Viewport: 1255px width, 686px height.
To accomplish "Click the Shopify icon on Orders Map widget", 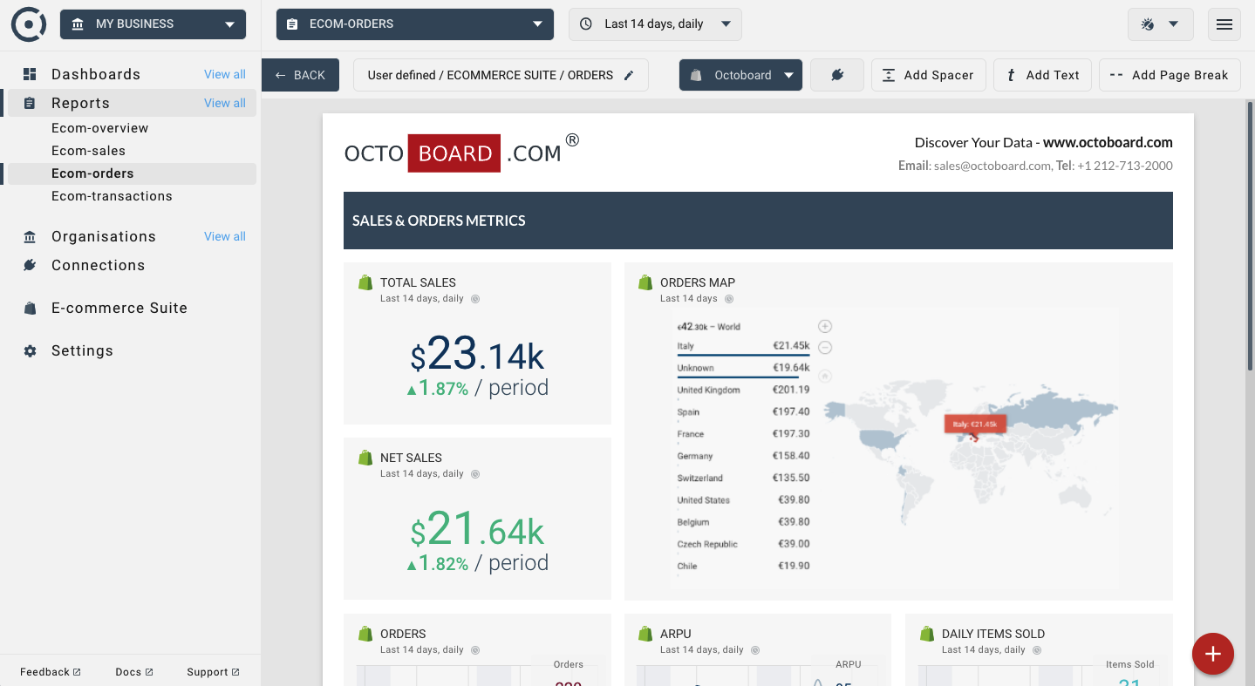I will click(645, 282).
